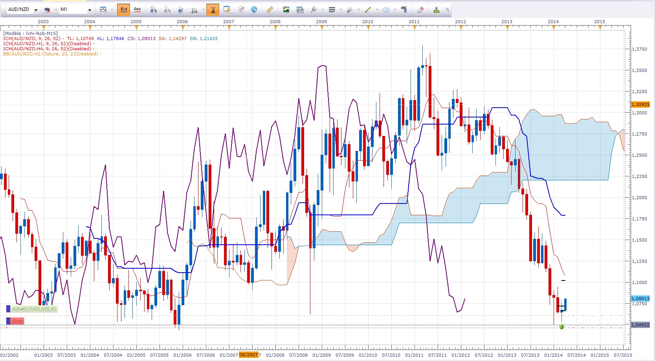Screen dimensions: 655x361
Task: Open the AUD/NZD instrument dropdown
Action: (36, 10)
